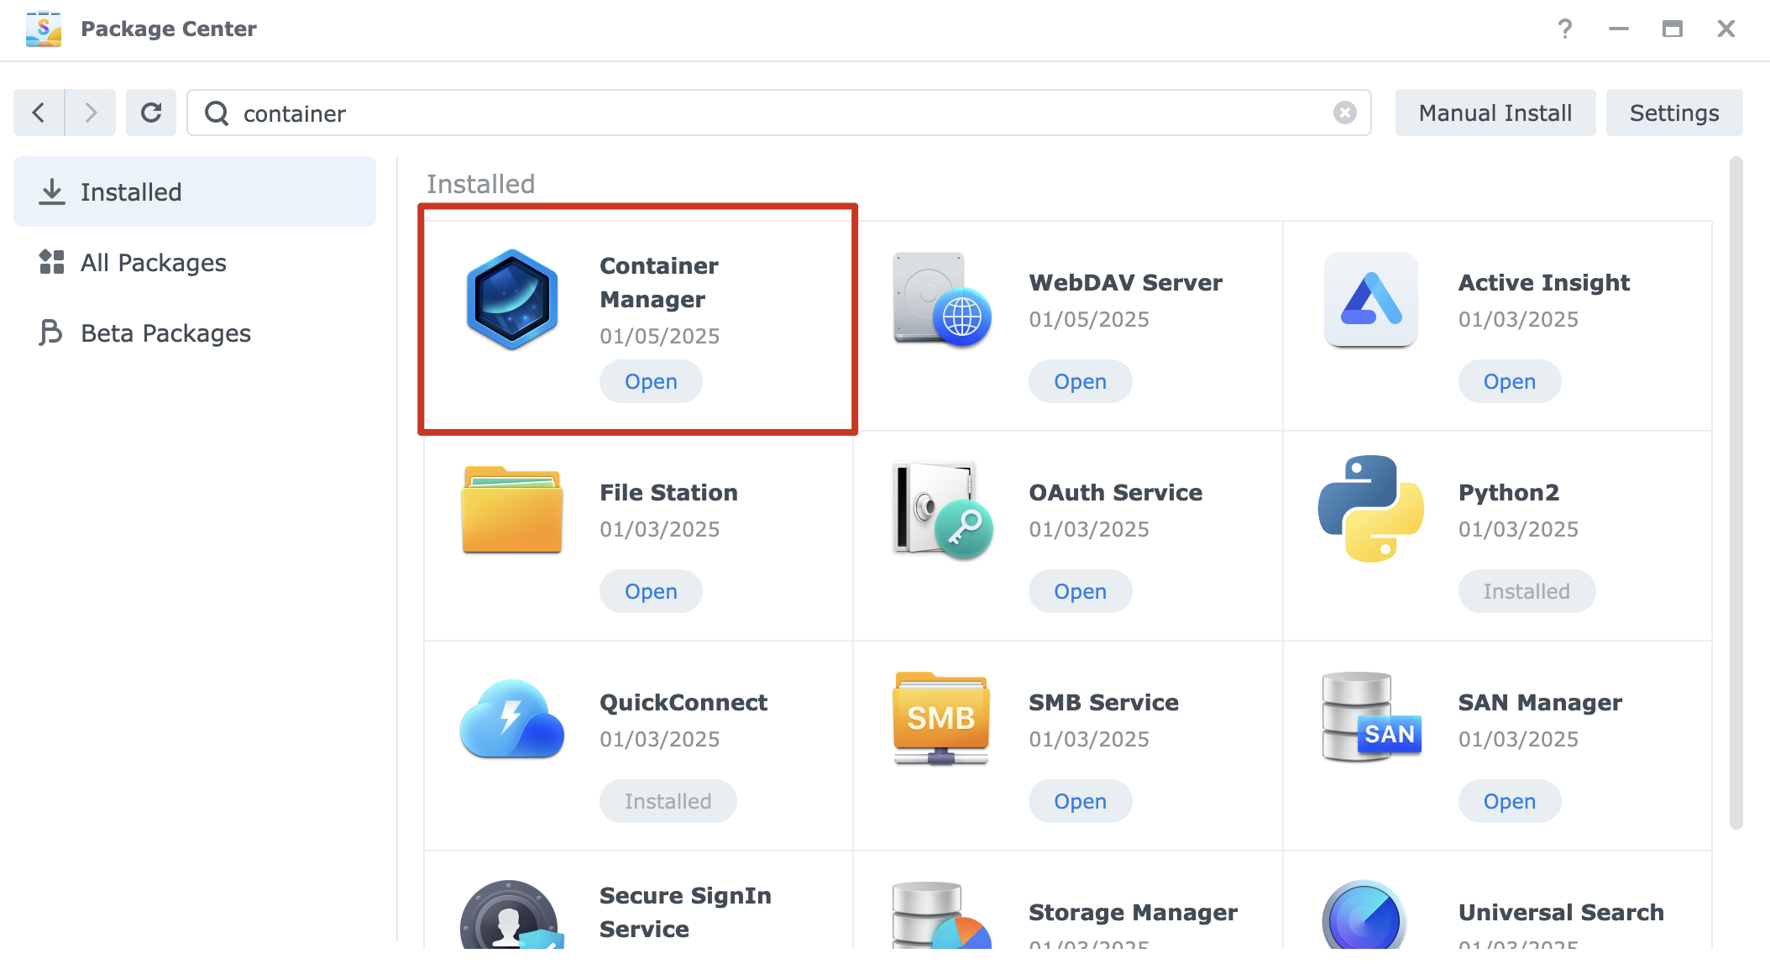
Task: Click Container Manager's 01/05/2025 date
Action: (660, 336)
